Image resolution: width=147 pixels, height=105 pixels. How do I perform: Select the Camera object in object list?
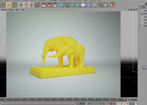click(144, 14)
